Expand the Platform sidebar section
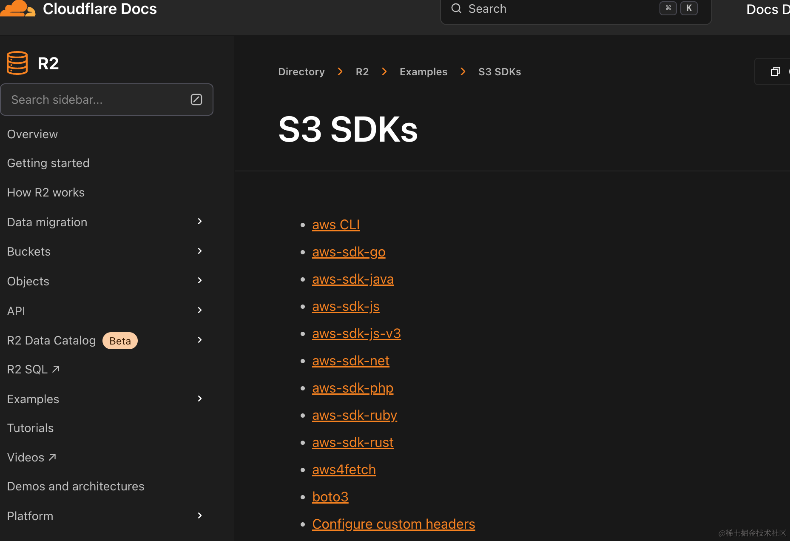The image size is (790, 541). pyautogui.click(x=200, y=515)
